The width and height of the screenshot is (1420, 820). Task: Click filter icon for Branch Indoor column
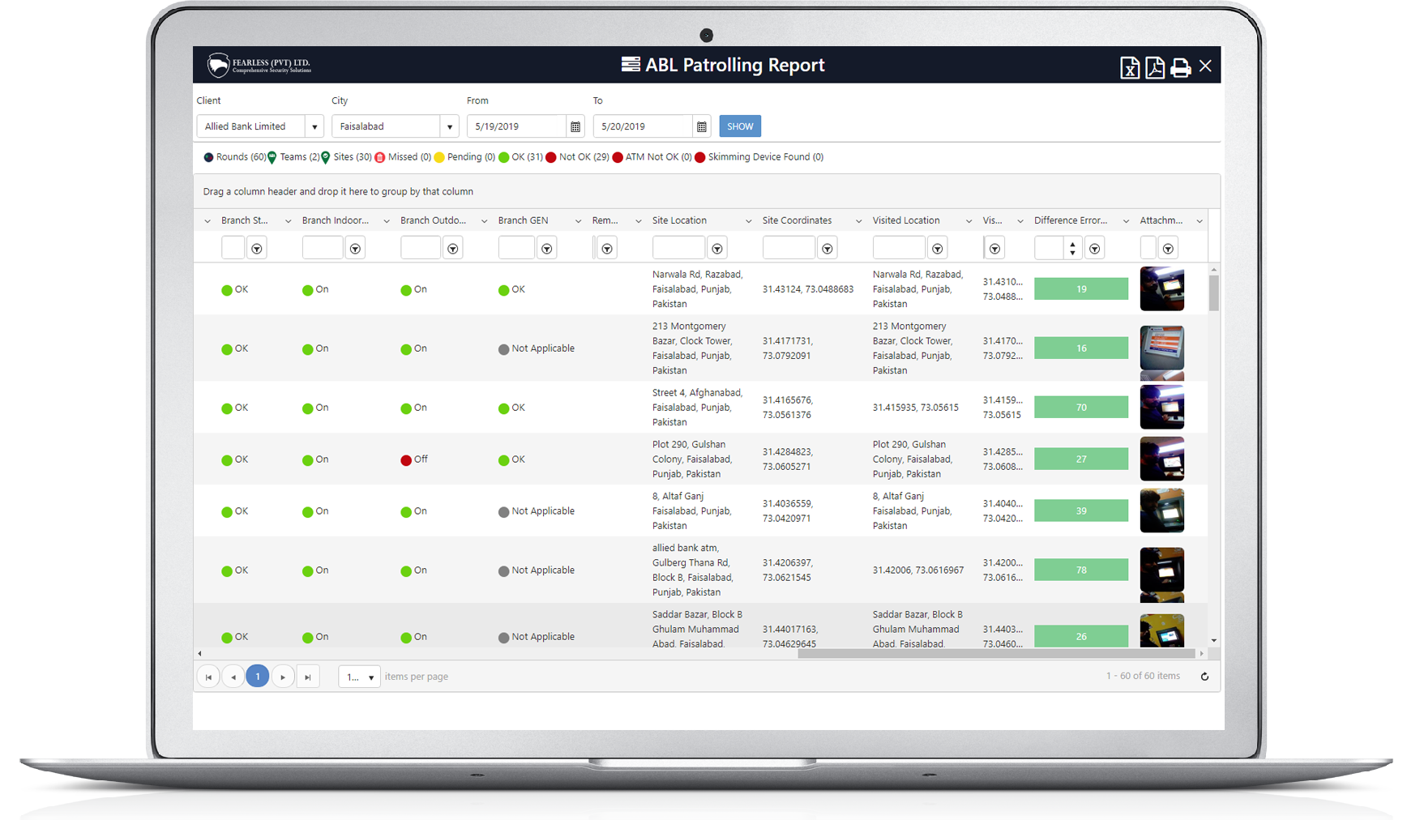[x=355, y=249]
